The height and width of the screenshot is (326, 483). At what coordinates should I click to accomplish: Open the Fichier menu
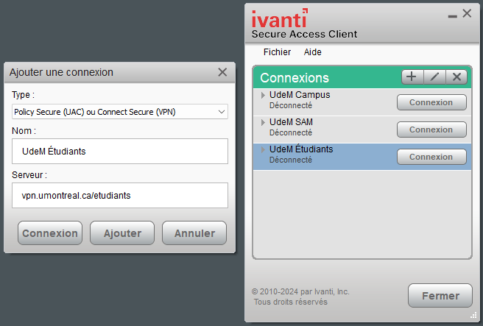tap(277, 52)
